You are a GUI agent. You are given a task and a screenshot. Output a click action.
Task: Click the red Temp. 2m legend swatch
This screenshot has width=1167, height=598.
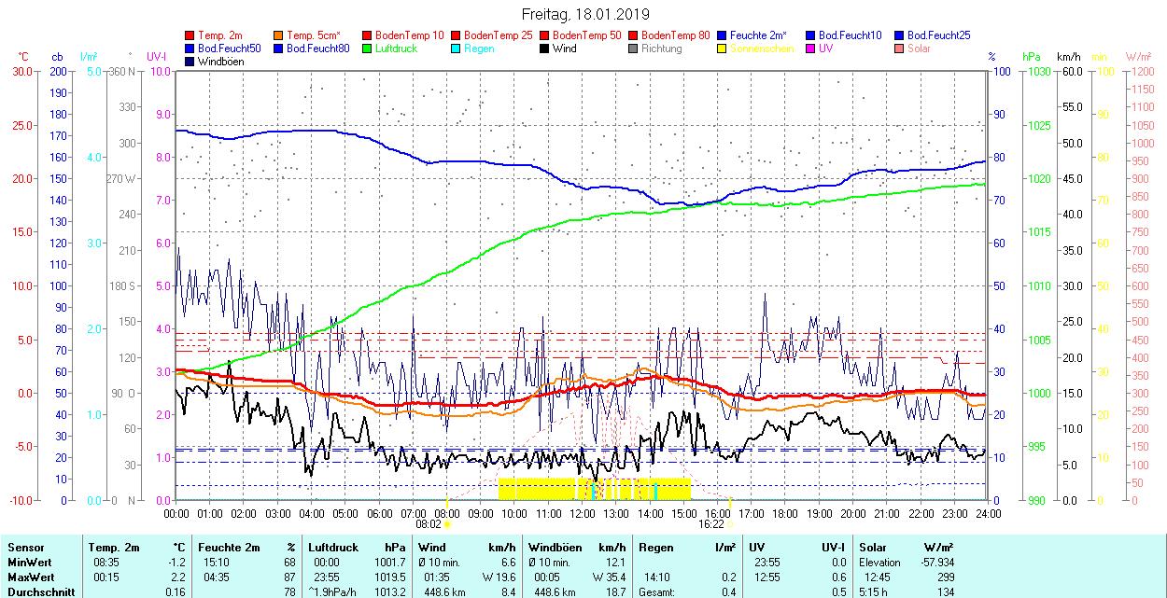[x=191, y=35]
